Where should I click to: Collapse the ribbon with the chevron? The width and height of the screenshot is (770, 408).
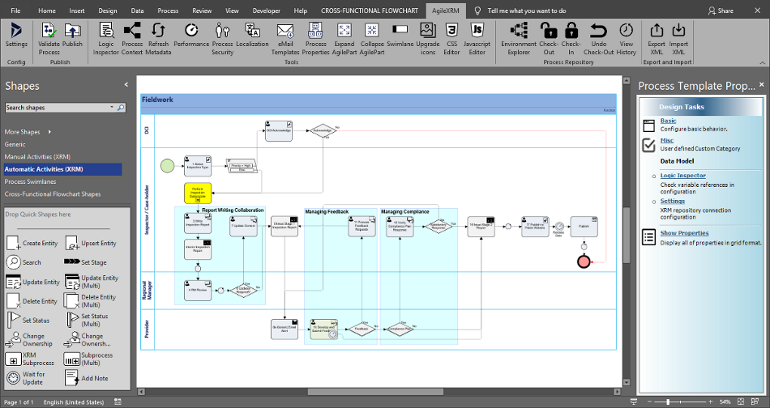coord(763,62)
